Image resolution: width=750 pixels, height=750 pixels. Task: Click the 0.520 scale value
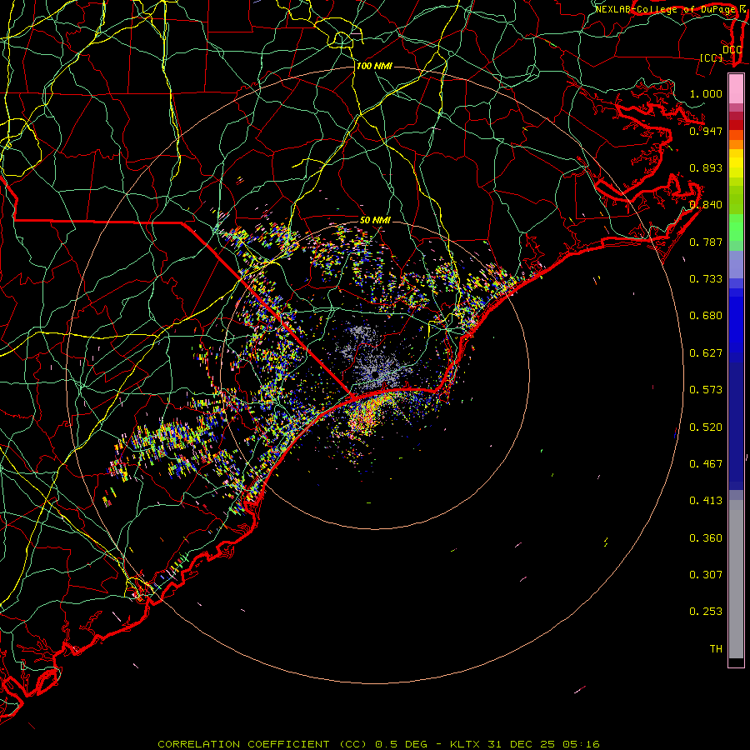coord(706,427)
